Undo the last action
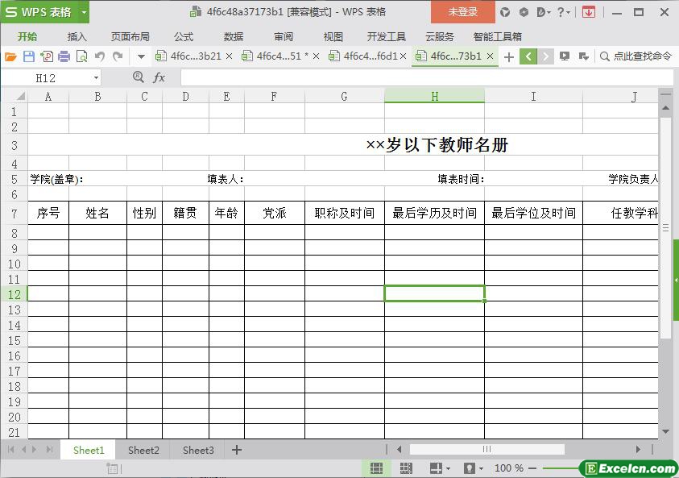Image resolution: width=679 pixels, height=478 pixels. 100,56
